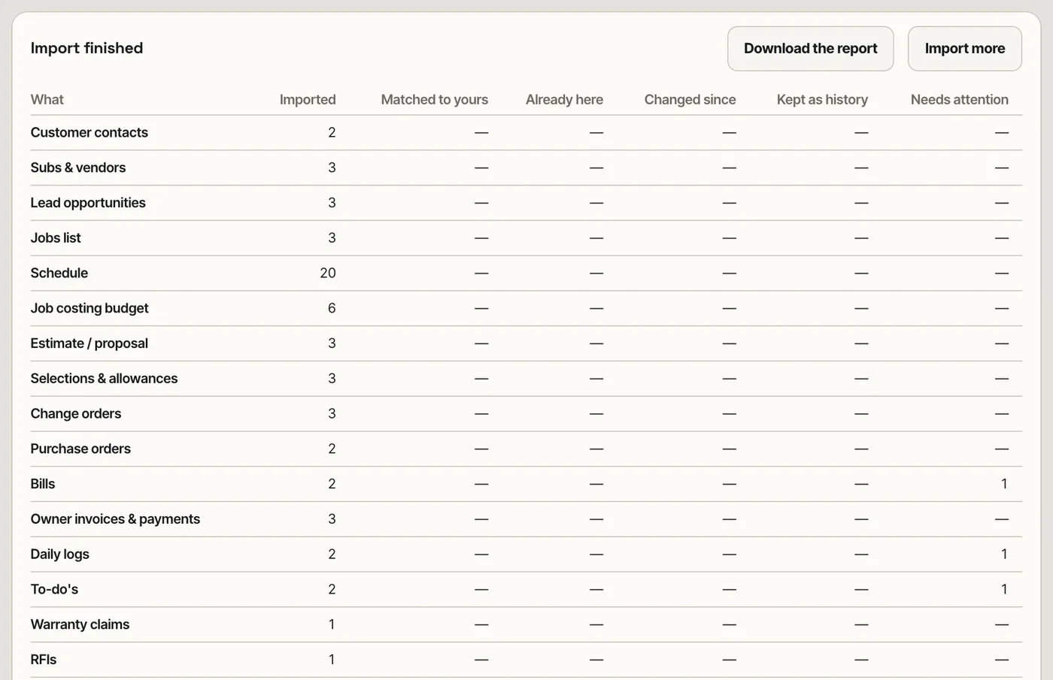Select the 'Customer contacts' row label
Viewport: 1053px width, 680px height.
coord(90,132)
